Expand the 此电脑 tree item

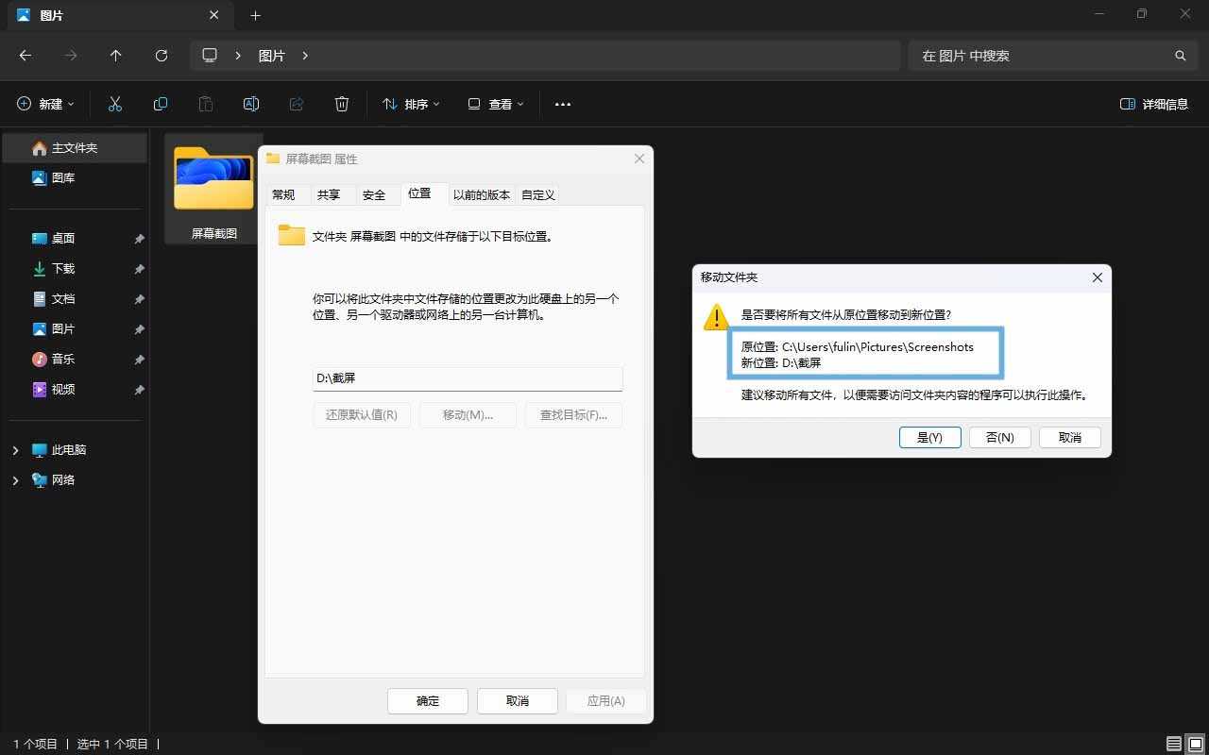15,450
